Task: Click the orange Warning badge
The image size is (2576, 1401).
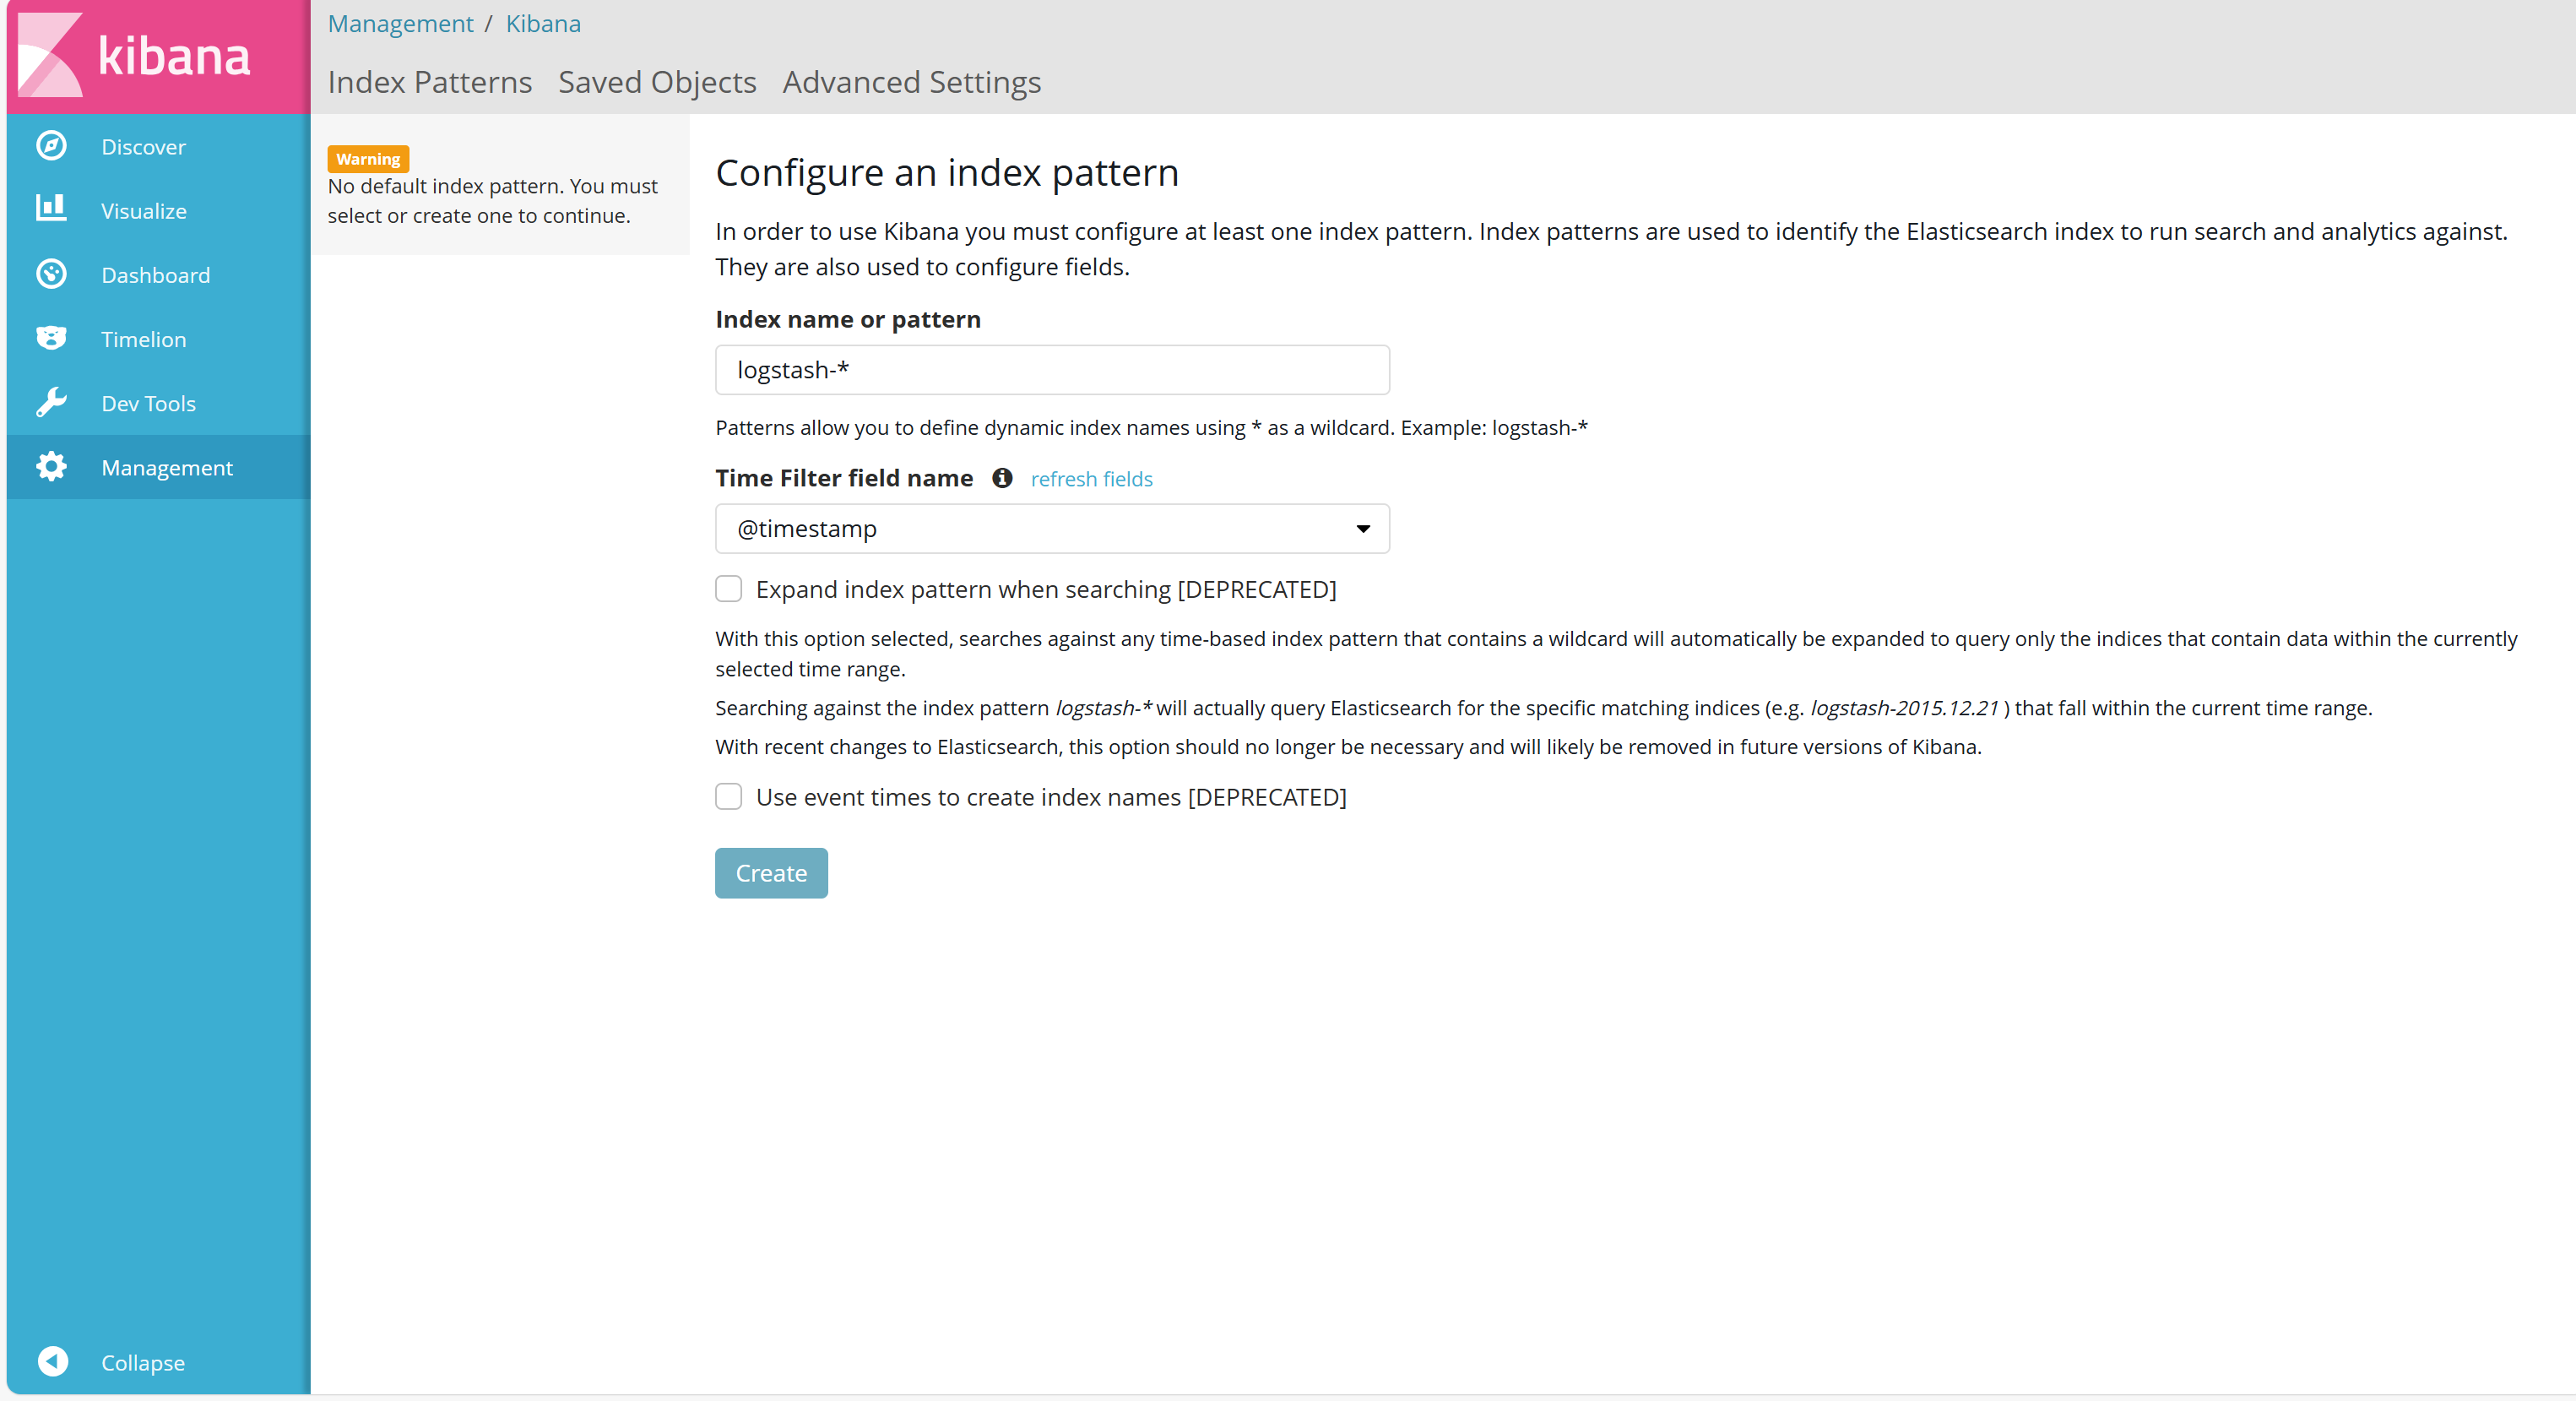Action: (368, 159)
